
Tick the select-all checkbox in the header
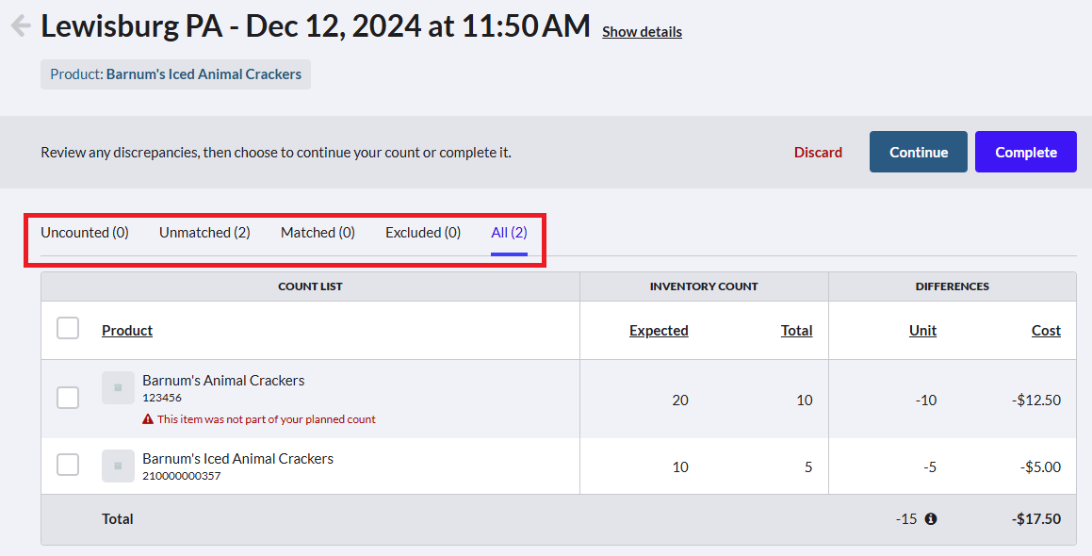(68, 328)
